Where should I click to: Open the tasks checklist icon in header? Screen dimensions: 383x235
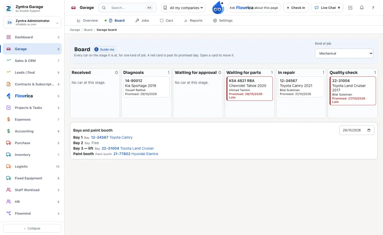tap(350, 8)
